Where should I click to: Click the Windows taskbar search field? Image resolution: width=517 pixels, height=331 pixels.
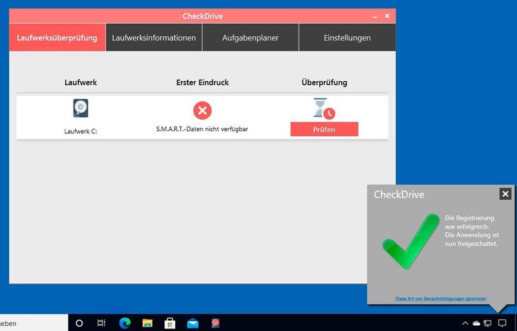tap(34, 323)
